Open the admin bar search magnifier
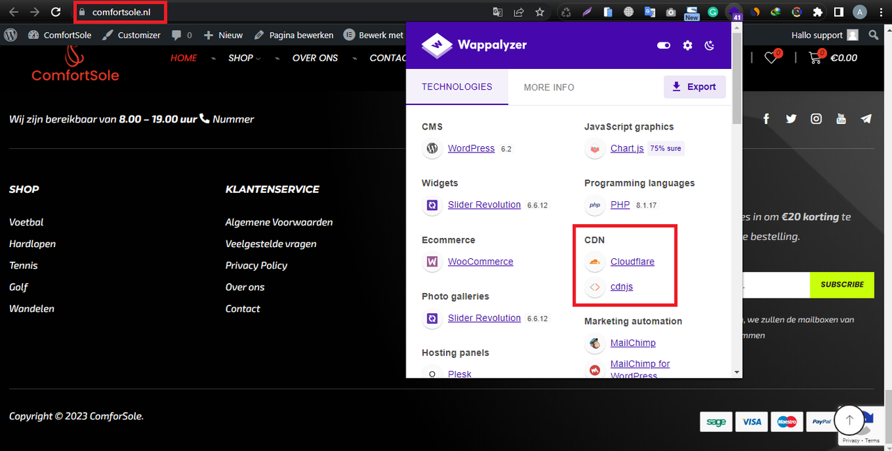Image resolution: width=892 pixels, height=451 pixels. click(x=874, y=35)
